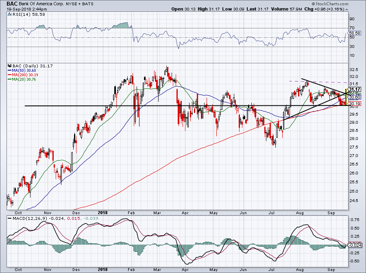This screenshot has width=366, height=273.
Task: Click the 27.0 price axis label
Action: 354,156
